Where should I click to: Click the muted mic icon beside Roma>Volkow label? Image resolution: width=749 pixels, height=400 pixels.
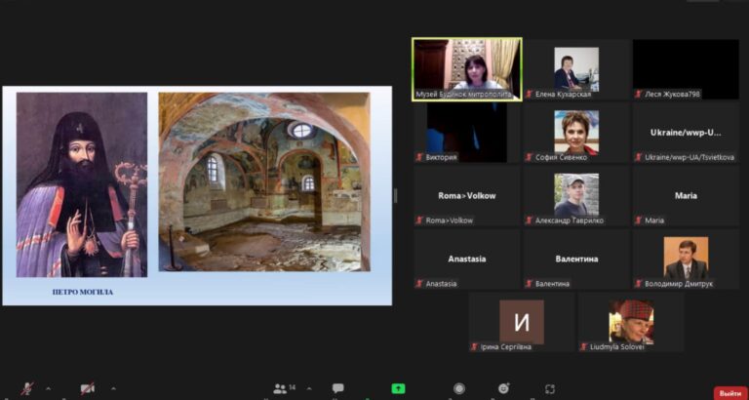[419, 220]
